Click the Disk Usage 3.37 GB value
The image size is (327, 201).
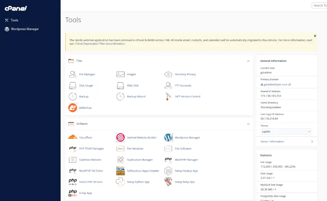267,178
